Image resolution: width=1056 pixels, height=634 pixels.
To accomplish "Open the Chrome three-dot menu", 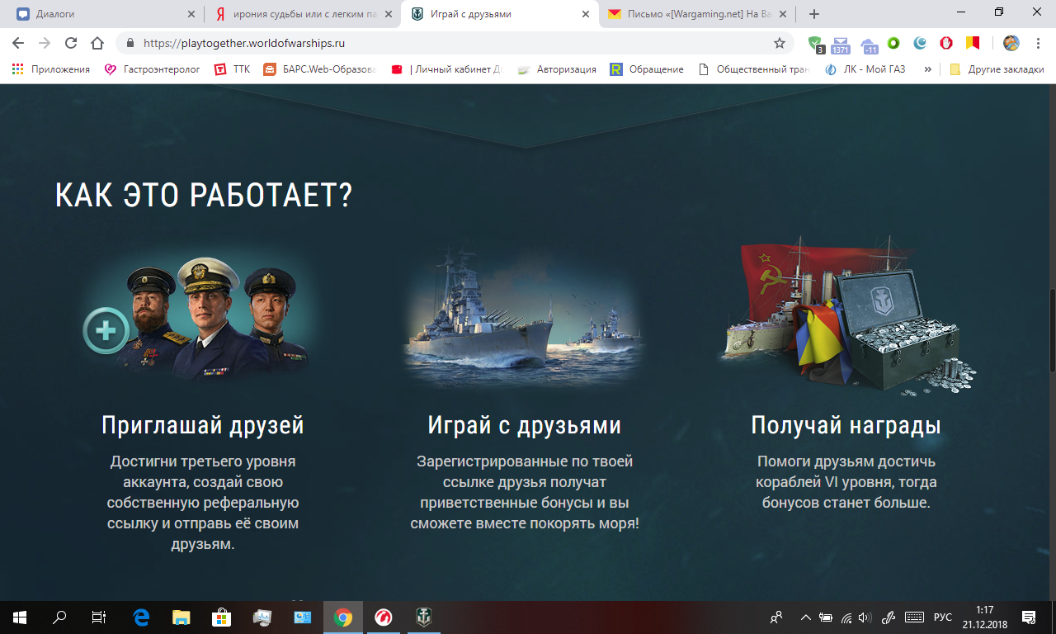I will [x=1038, y=43].
